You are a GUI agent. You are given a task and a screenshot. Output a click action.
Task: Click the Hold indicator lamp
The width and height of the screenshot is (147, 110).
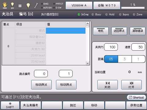[x=107, y=14]
